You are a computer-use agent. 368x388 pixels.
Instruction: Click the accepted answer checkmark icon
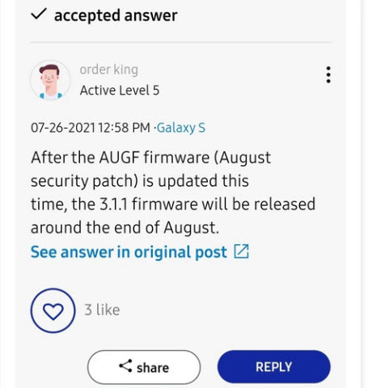point(39,15)
